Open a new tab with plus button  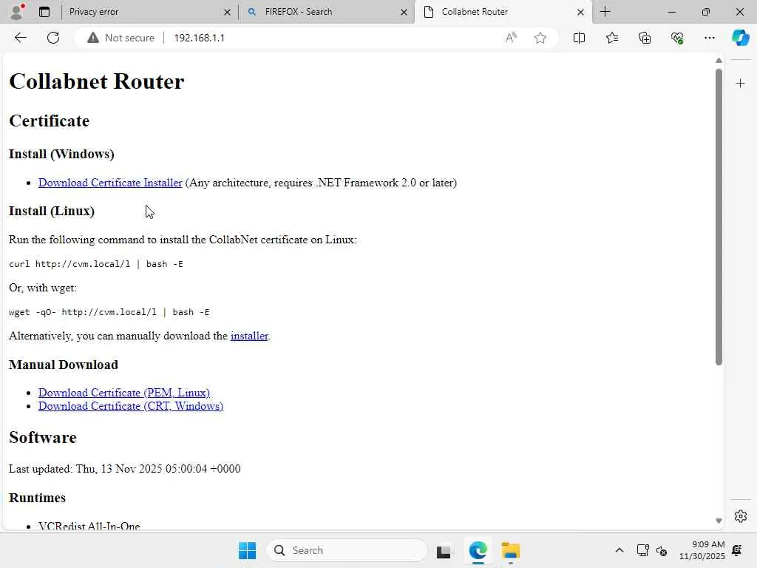pos(605,12)
